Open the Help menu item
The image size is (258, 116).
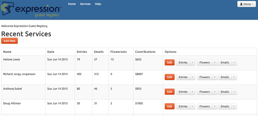click(x=98, y=4)
